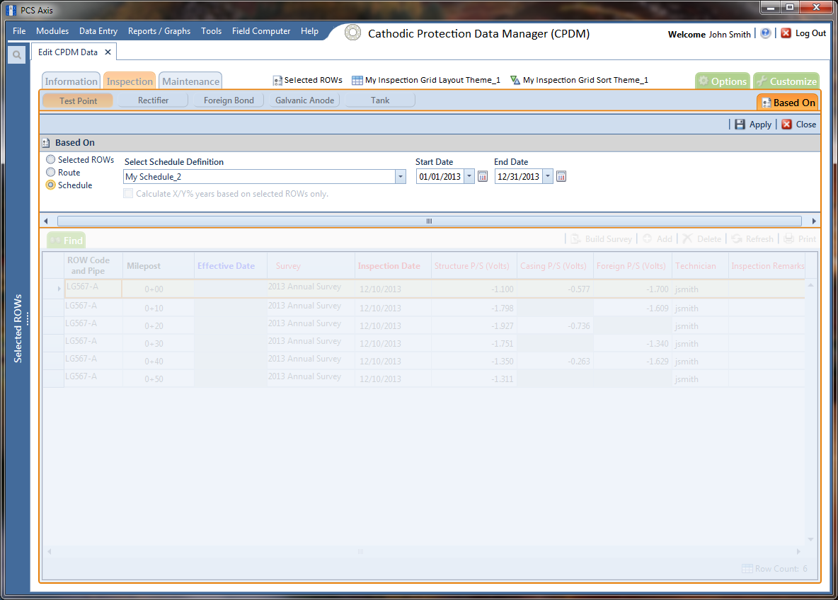This screenshot has height=600, width=838.
Task: Open the help globe icon near Log Out
Action: click(x=765, y=33)
